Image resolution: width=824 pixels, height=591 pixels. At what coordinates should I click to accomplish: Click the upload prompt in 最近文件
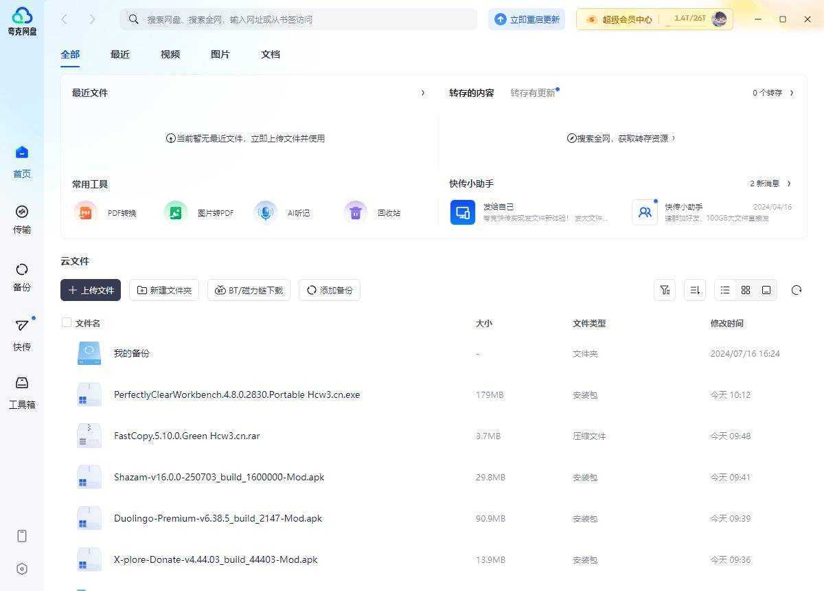pyautogui.click(x=245, y=138)
